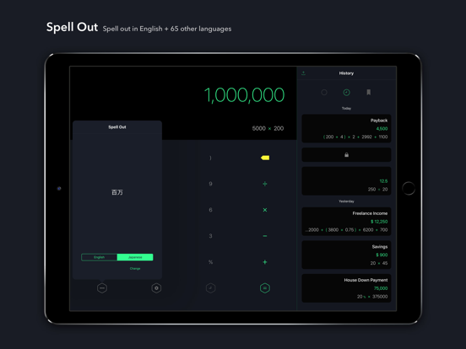Image resolution: width=466 pixels, height=349 pixels.
Task: Tap the multiply operator key
Action: pos(265,210)
